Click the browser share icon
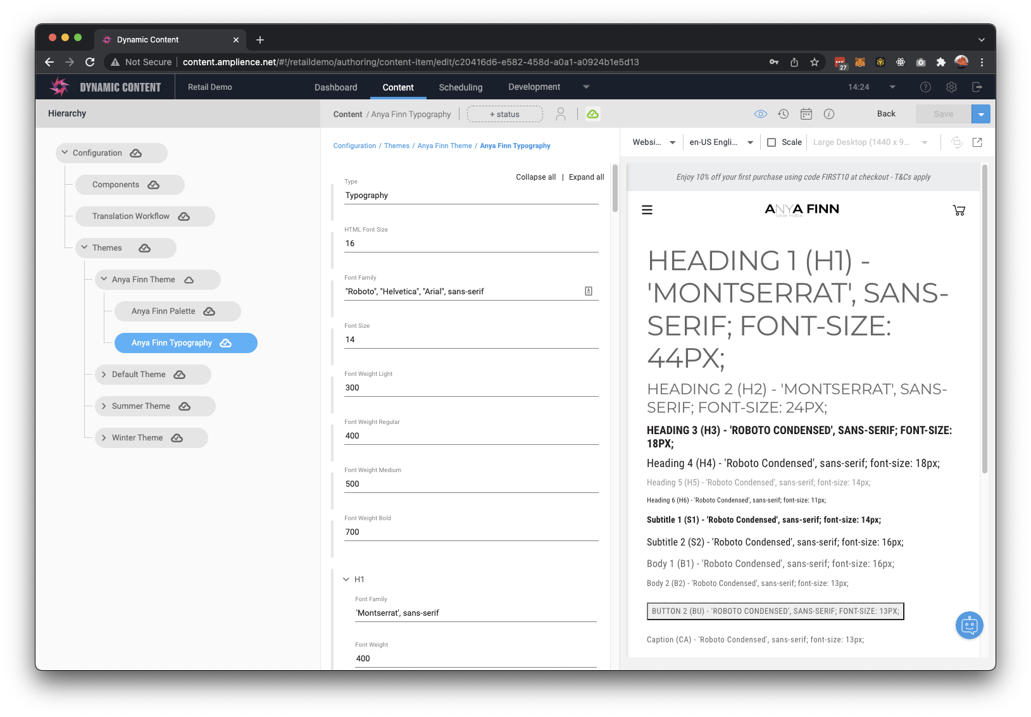 point(794,62)
